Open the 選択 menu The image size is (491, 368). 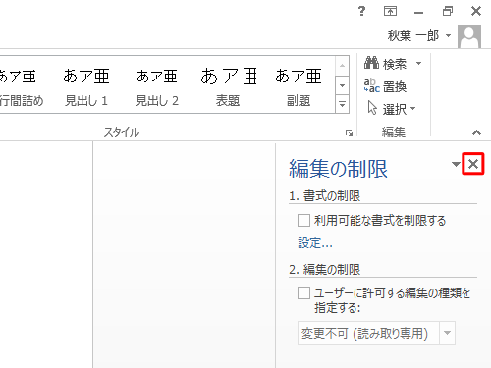[x=391, y=109]
